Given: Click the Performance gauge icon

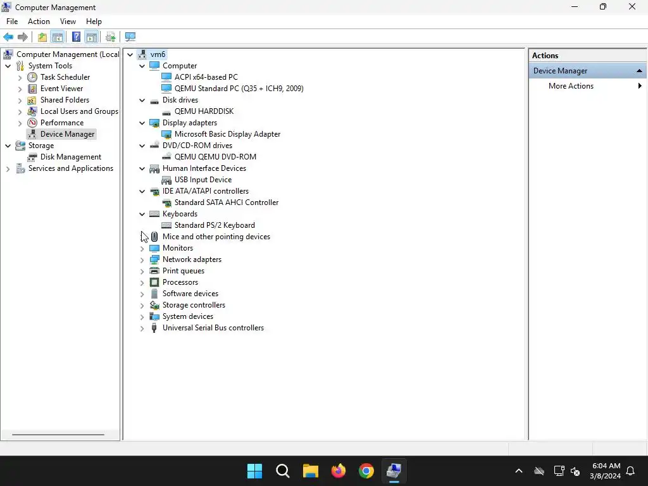Looking at the screenshot, I should pos(32,123).
